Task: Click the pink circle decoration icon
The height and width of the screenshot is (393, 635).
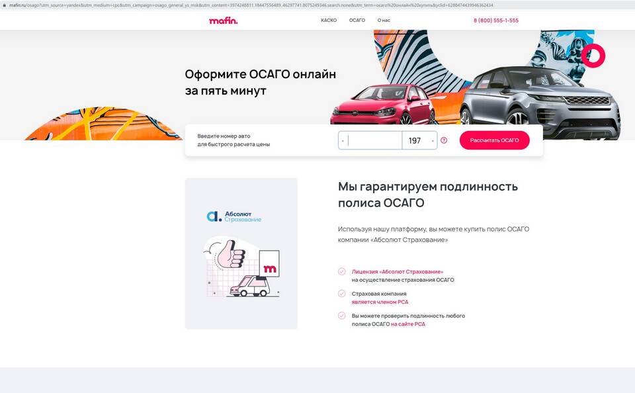Action: click(x=593, y=56)
